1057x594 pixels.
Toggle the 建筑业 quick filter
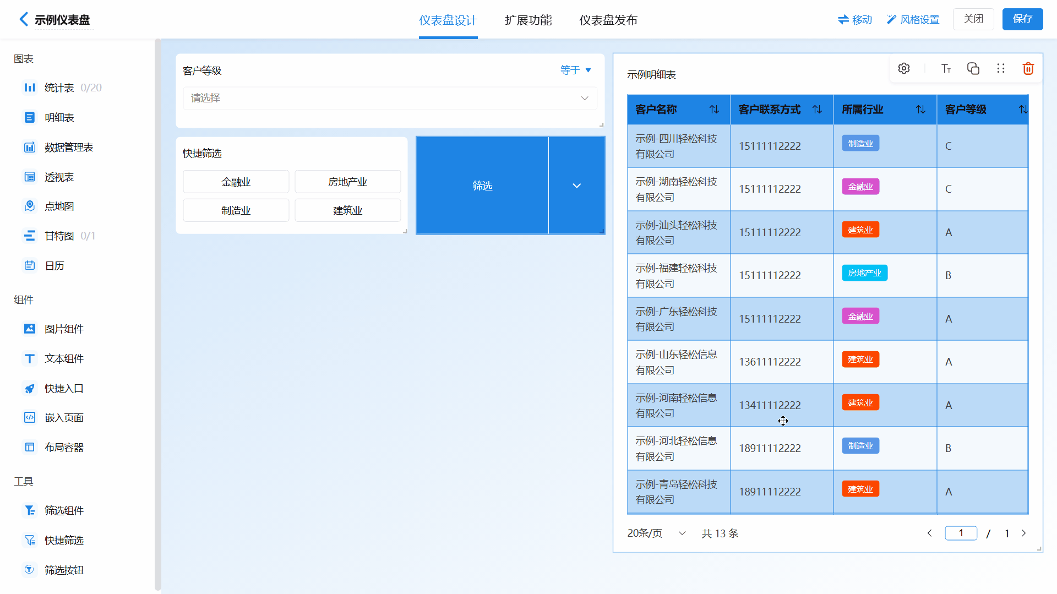pos(348,210)
